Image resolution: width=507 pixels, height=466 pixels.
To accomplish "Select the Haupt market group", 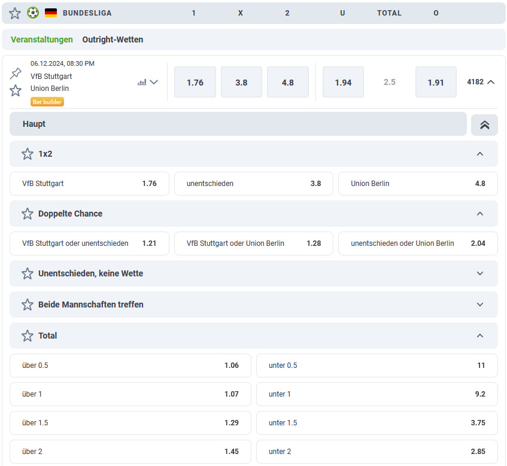I will 238,124.
